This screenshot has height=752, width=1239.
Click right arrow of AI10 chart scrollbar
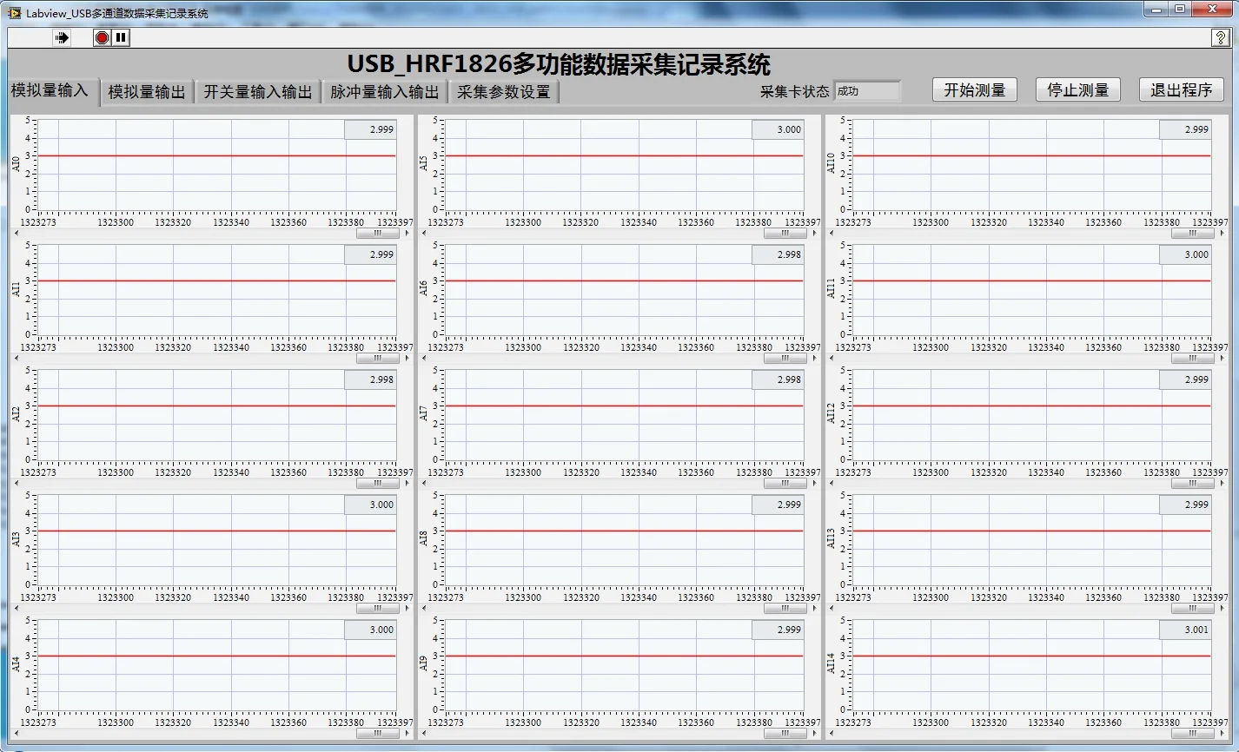tap(1222, 233)
